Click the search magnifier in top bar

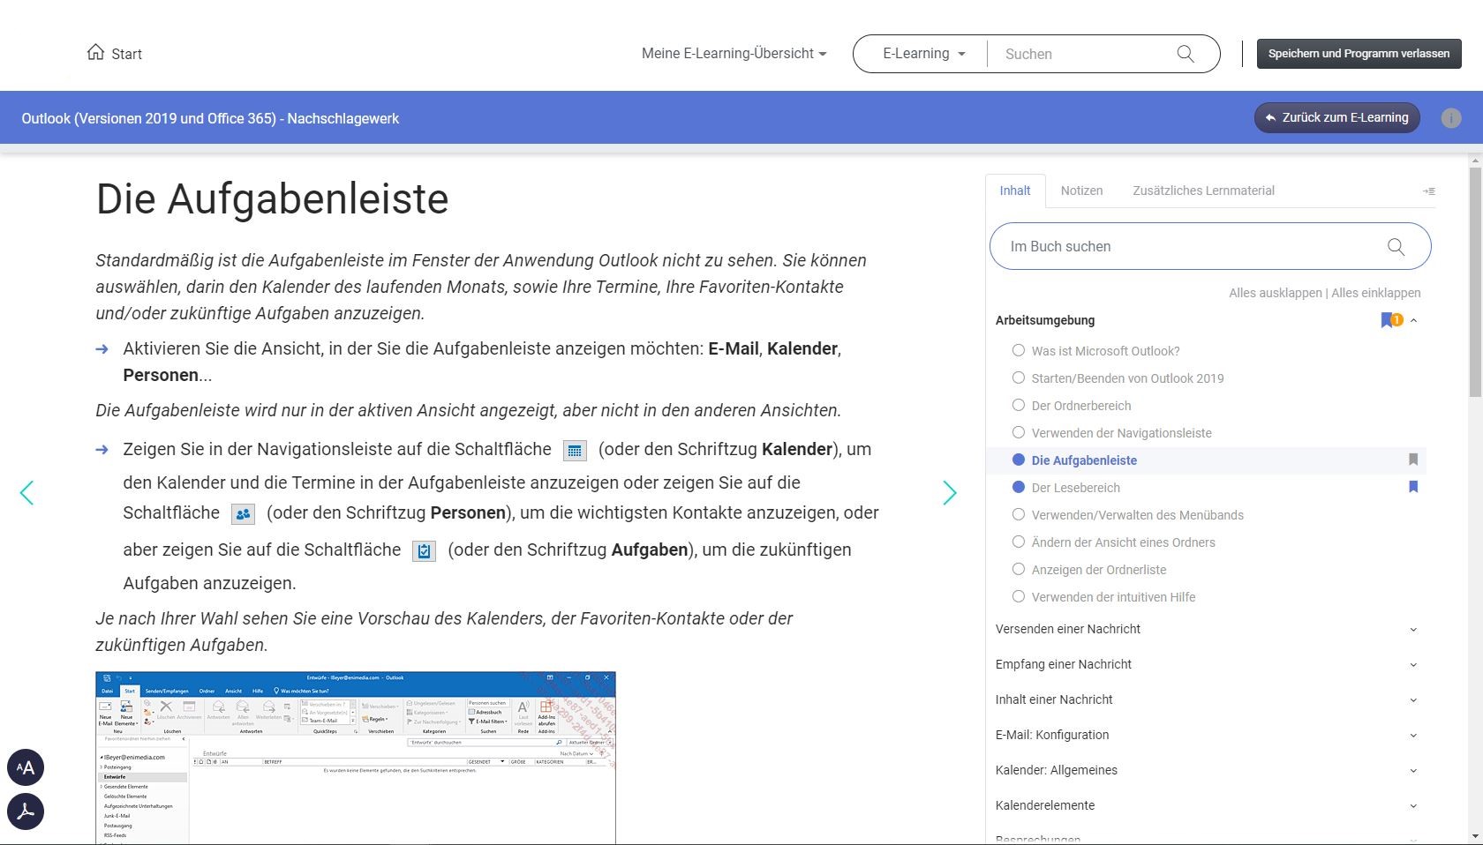(x=1186, y=54)
